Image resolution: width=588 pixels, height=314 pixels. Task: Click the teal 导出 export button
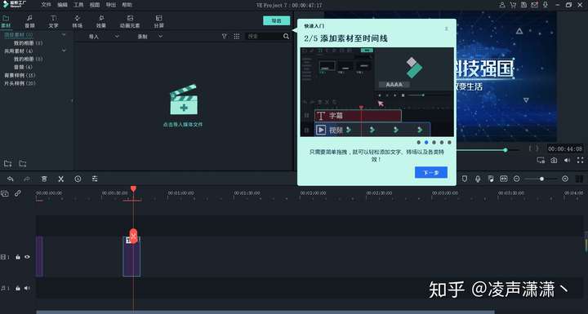[x=276, y=20]
